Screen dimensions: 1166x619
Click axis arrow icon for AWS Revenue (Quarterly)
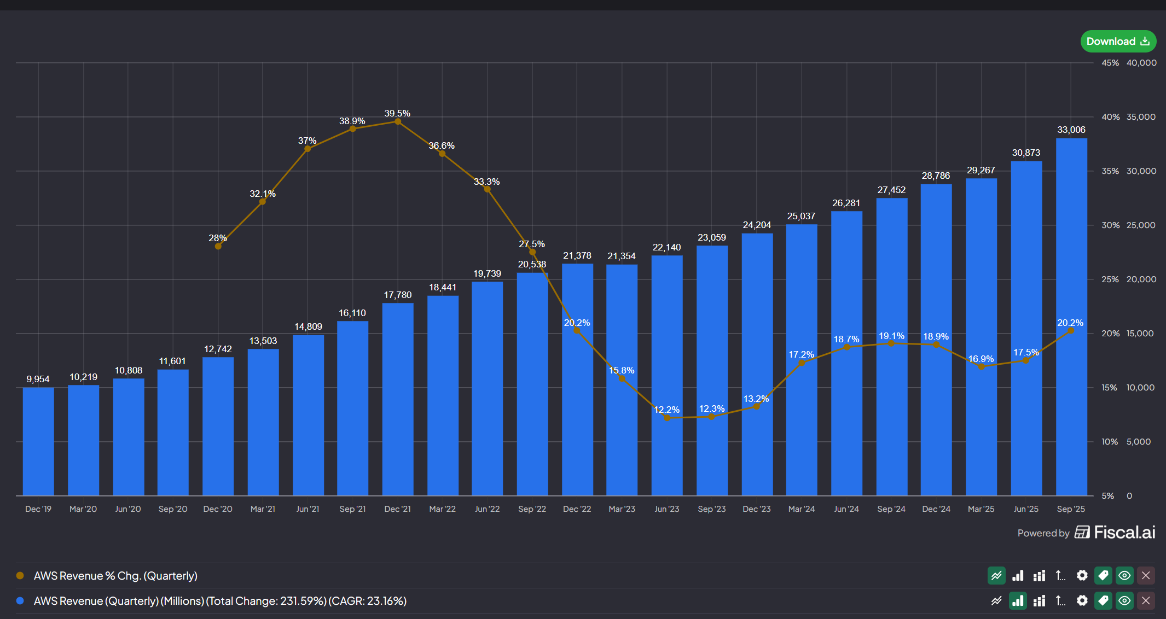[1060, 600]
